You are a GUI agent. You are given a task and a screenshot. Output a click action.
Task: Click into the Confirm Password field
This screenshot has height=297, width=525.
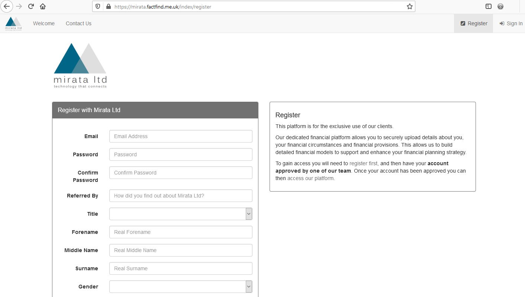tap(181, 173)
